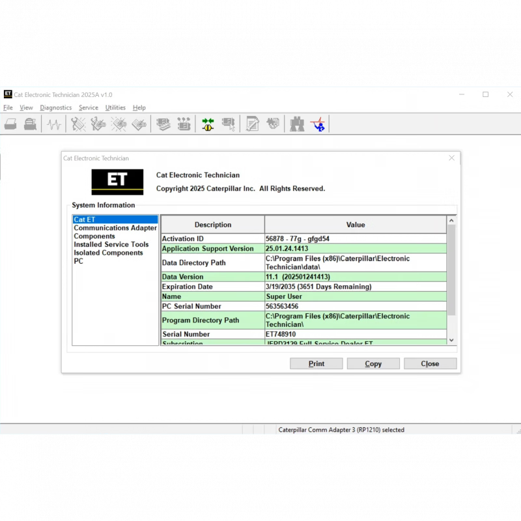The height and width of the screenshot is (521, 521).
Task: Select Isolated Components in the list
Action: [108, 253]
